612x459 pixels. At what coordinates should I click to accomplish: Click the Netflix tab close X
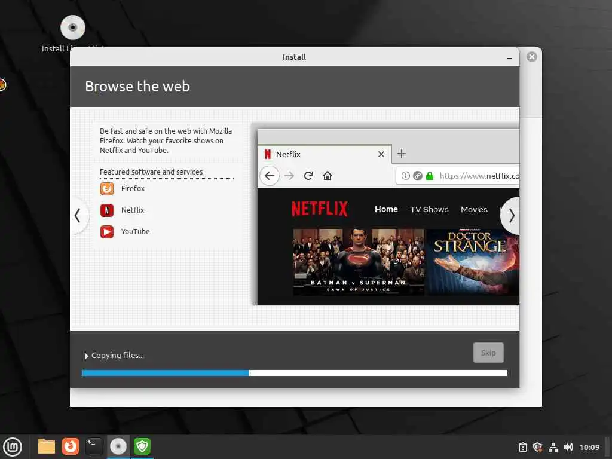pyautogui.click(x=381, y=154)
